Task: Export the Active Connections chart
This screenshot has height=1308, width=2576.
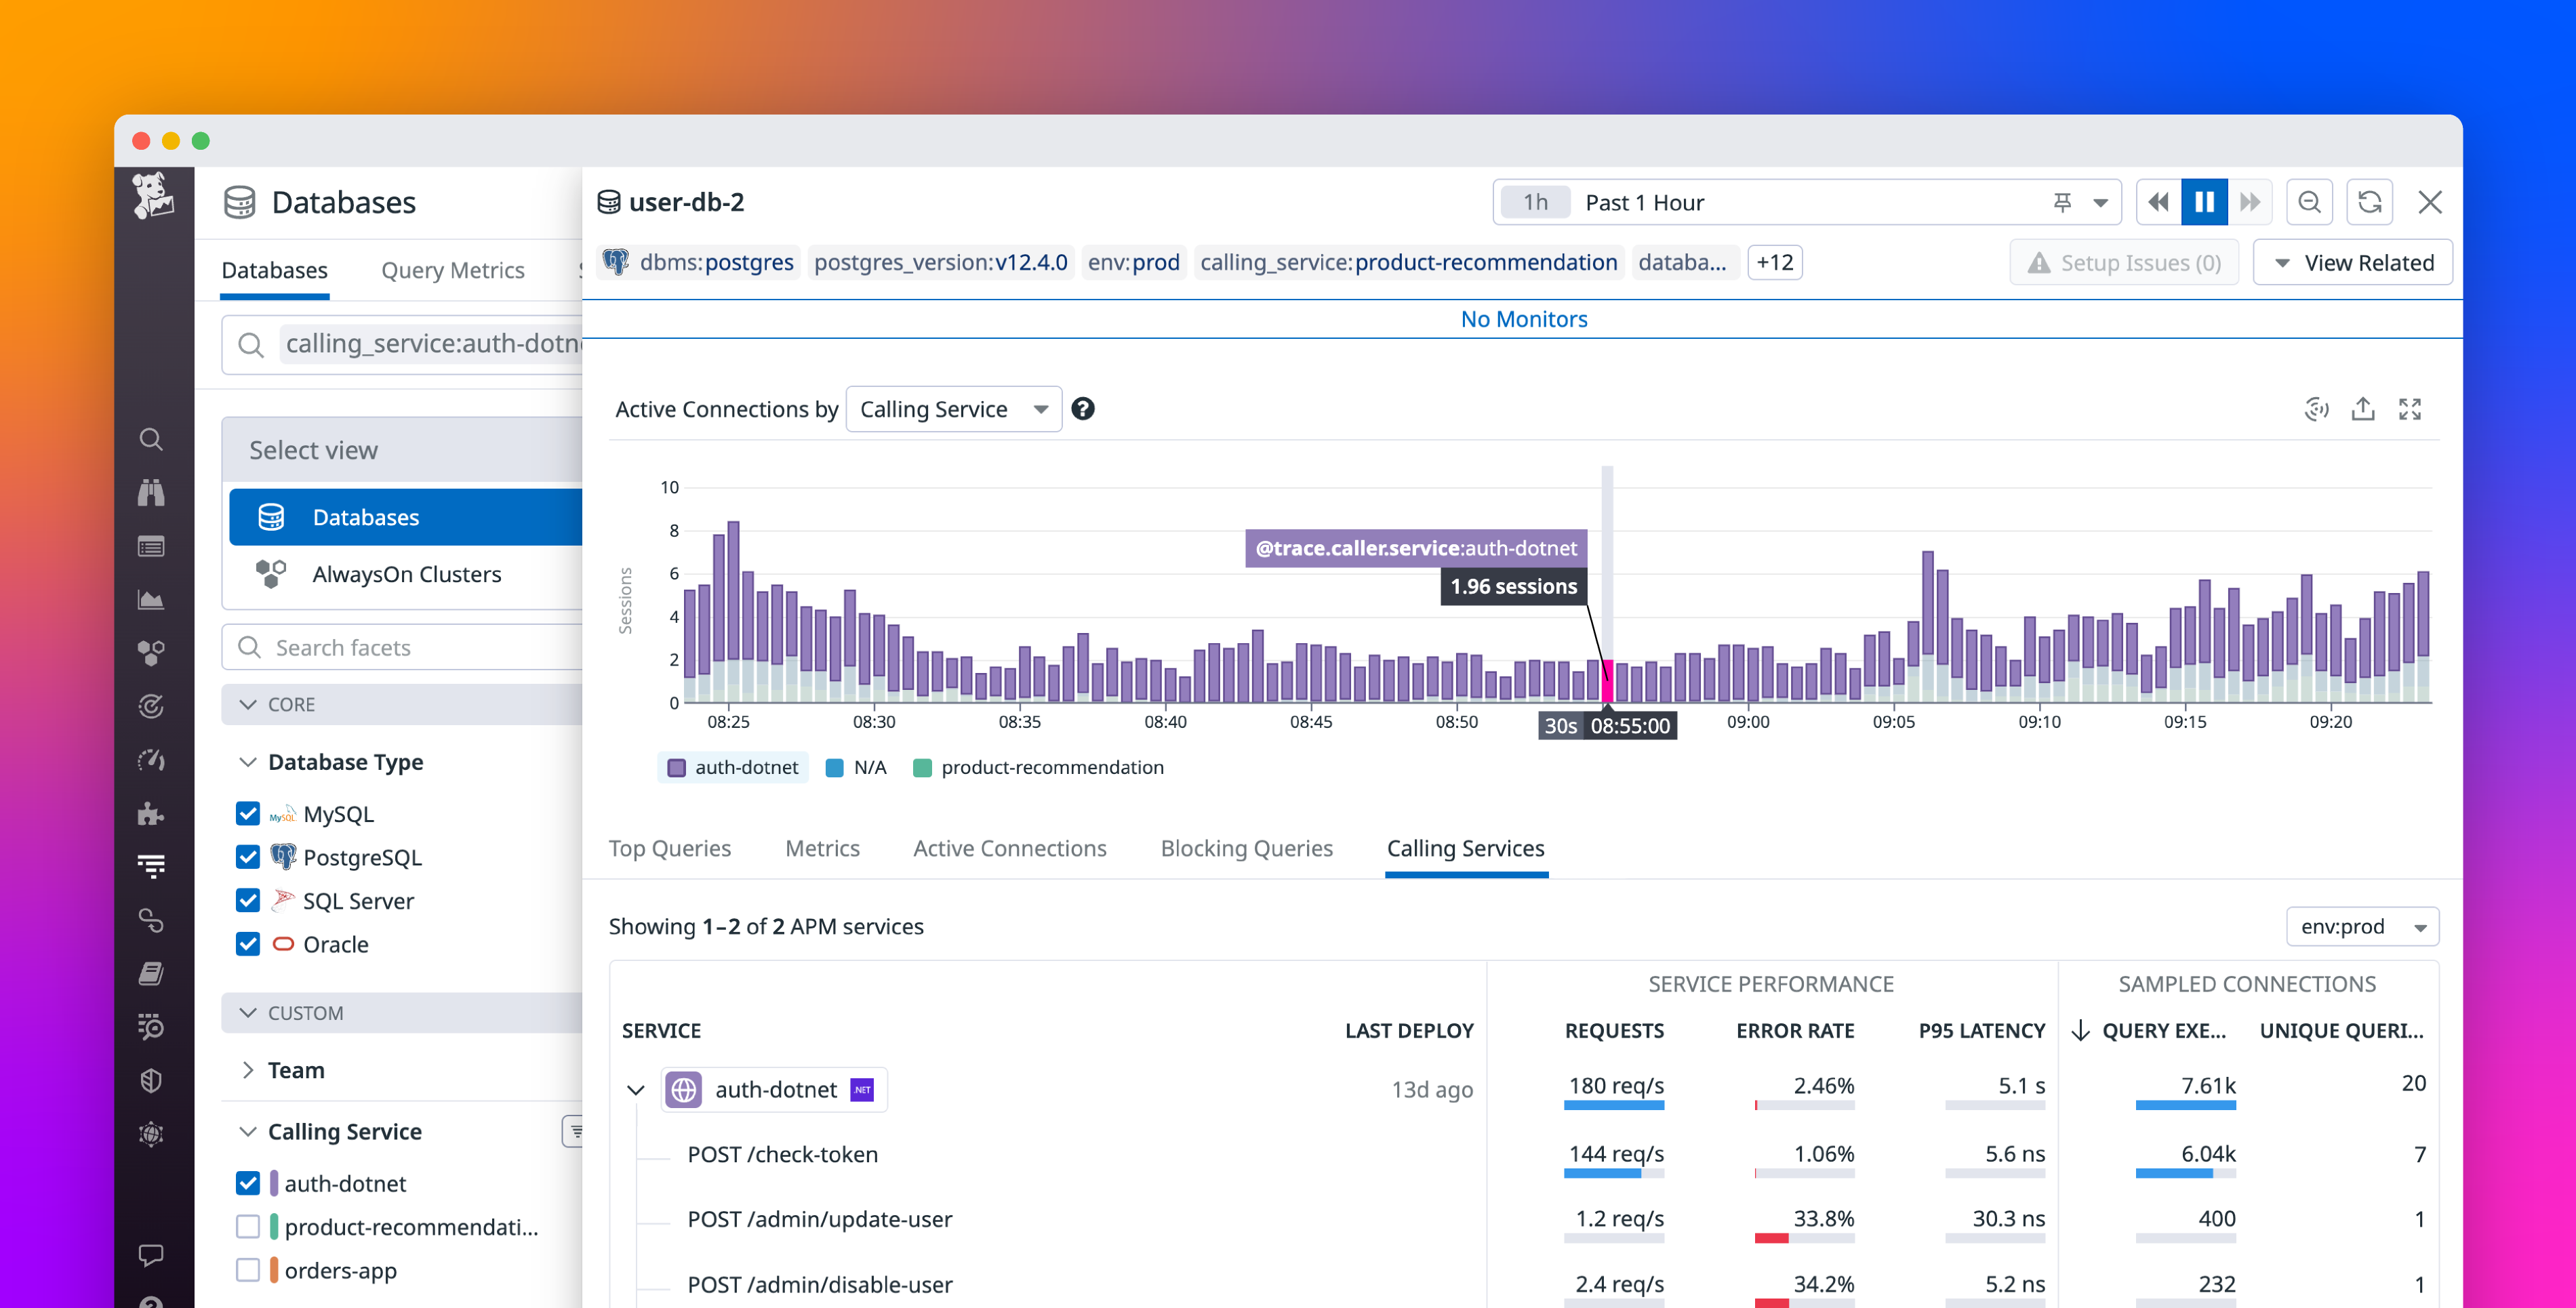Action: pos(2363,408)
